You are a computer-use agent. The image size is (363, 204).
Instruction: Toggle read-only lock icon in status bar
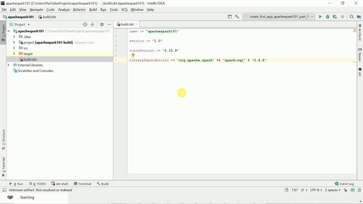pyautogui.click(x=345, y=190)
